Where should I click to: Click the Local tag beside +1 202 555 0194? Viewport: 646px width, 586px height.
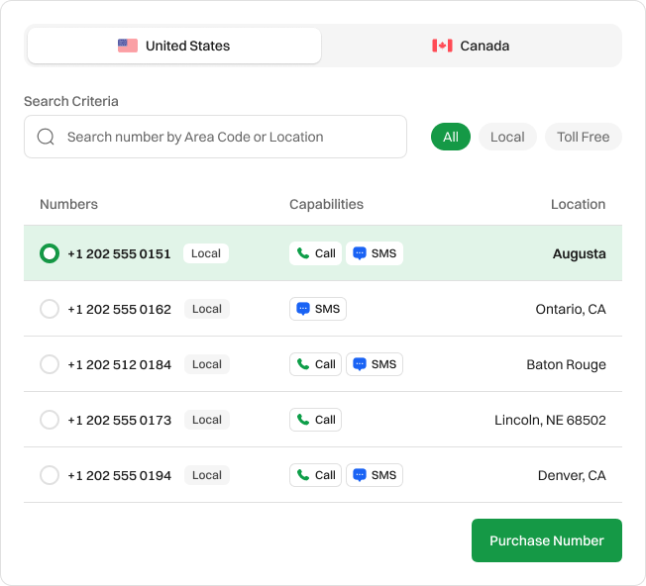pyautogui.click(x=207, y=475)
